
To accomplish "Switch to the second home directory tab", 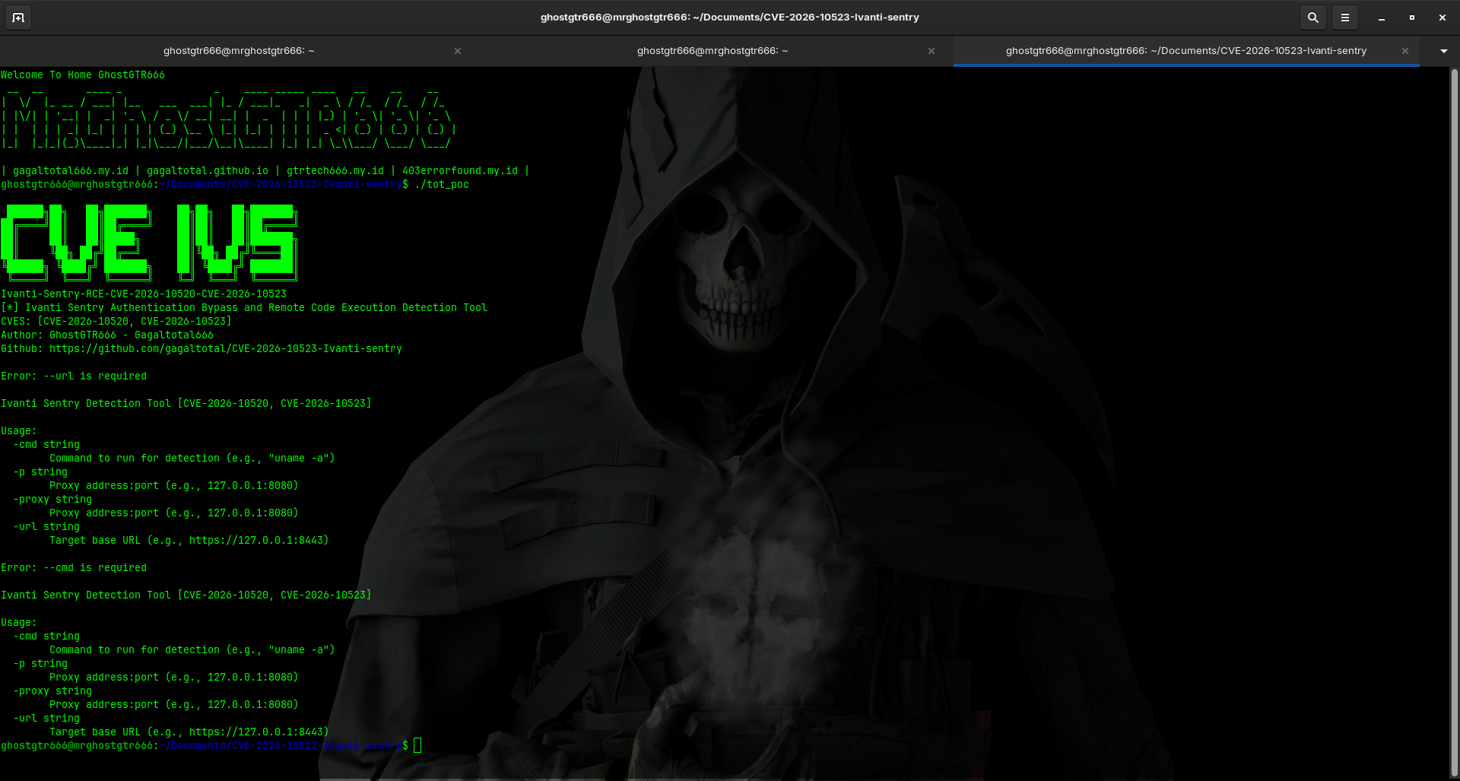I will pos(713,51).
